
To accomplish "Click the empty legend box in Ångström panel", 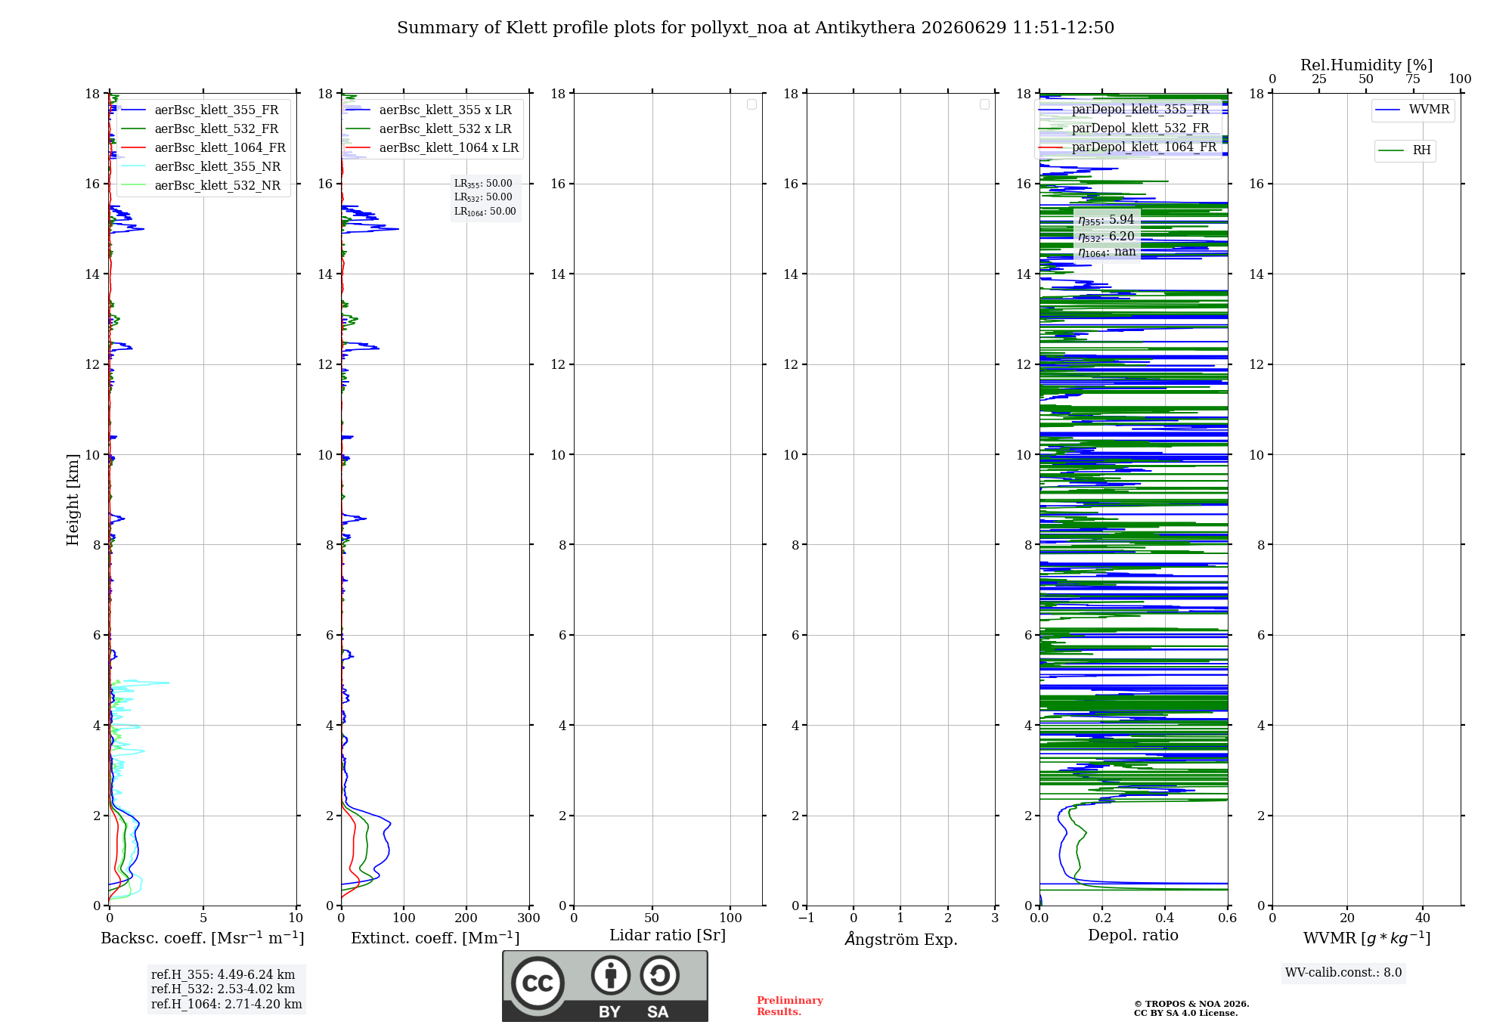I will click(x=984, y=104).
